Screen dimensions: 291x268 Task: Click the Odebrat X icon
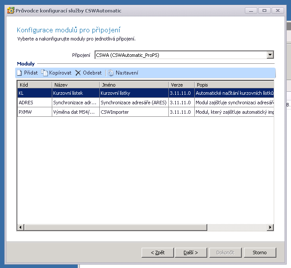pos(78,73)
